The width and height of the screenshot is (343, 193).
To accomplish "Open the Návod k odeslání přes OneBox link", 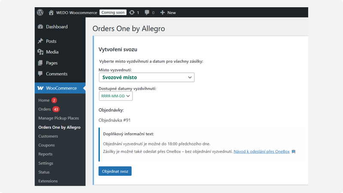I will [262, 151].
